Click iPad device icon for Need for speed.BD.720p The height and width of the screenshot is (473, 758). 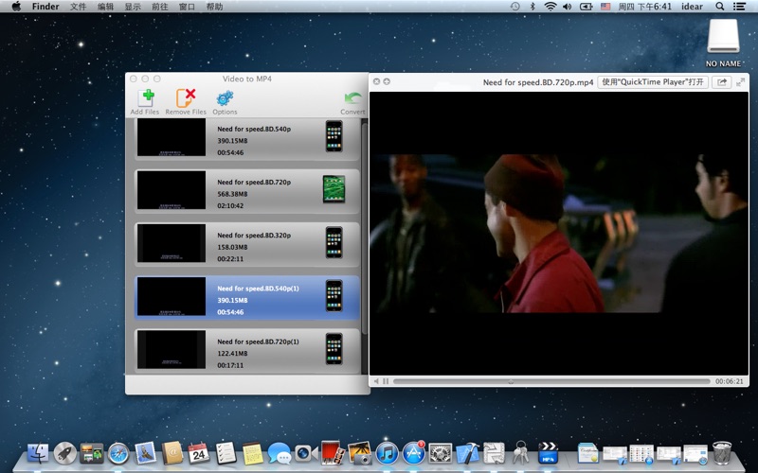coord(334,189)
